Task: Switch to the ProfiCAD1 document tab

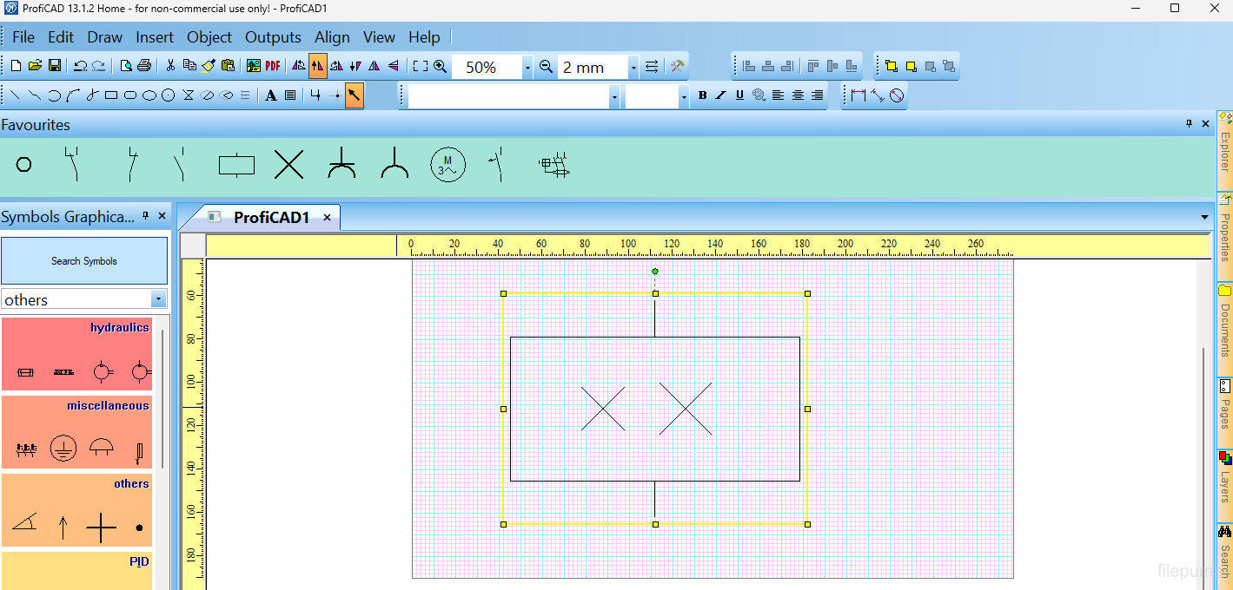Action: 271,217
